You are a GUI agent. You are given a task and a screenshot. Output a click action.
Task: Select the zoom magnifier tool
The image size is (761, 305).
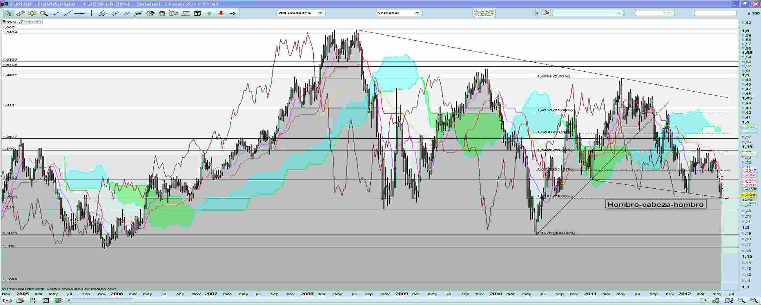[44, 13]
